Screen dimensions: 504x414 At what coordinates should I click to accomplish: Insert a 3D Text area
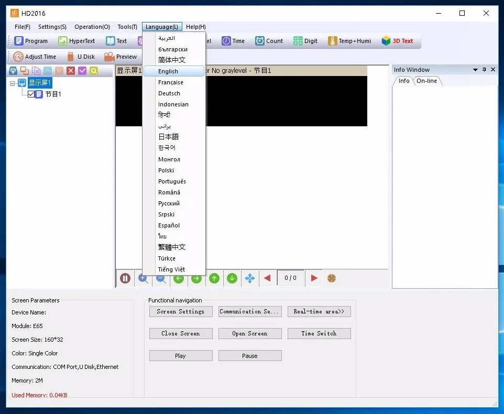click(397, 41)
